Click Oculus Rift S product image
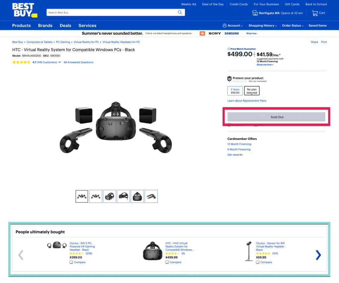Image resolution: width=339 pixels, height=283 pixels. [57, 245]
